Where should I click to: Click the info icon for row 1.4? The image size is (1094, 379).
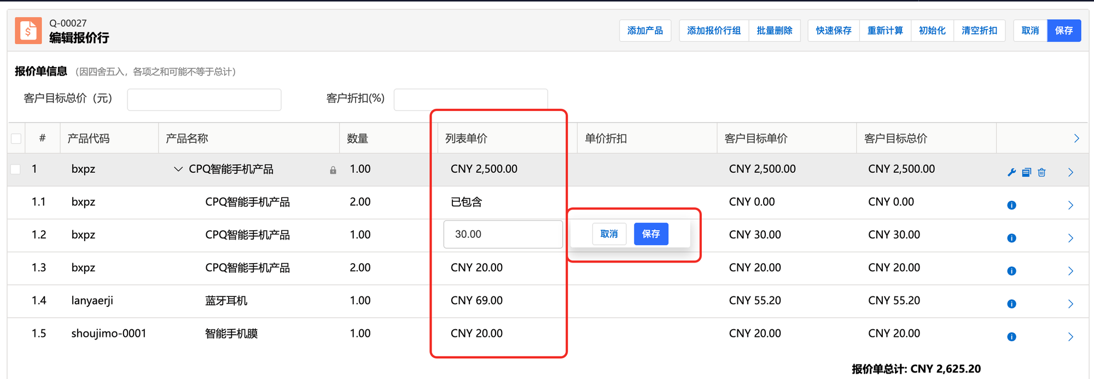[x=1011, y=304]
